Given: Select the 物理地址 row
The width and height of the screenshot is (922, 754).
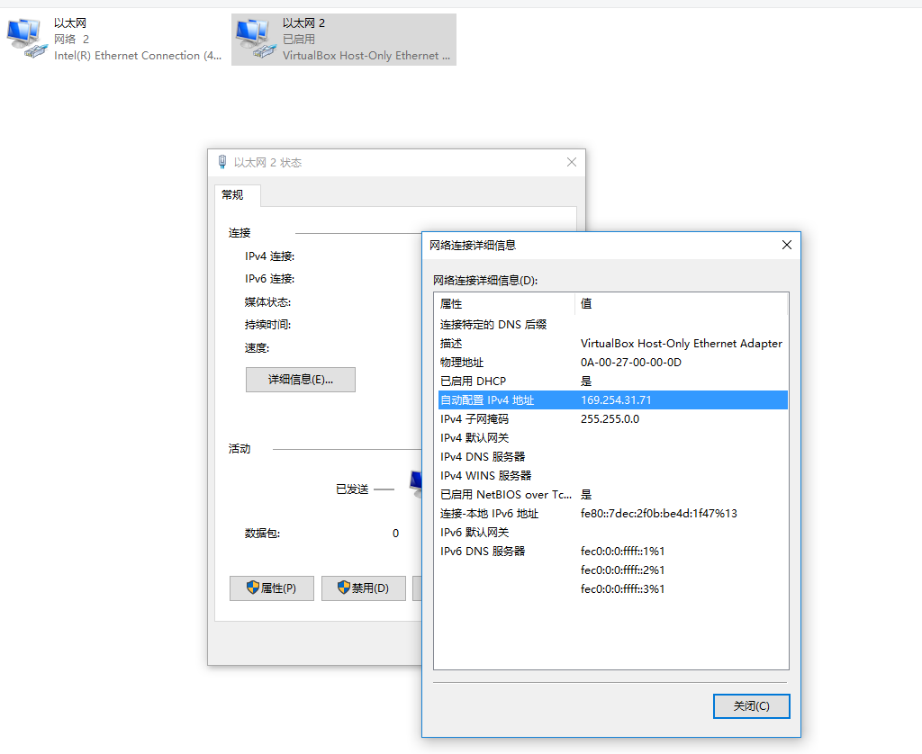Looking at the screenshot, I should (612, 363).
